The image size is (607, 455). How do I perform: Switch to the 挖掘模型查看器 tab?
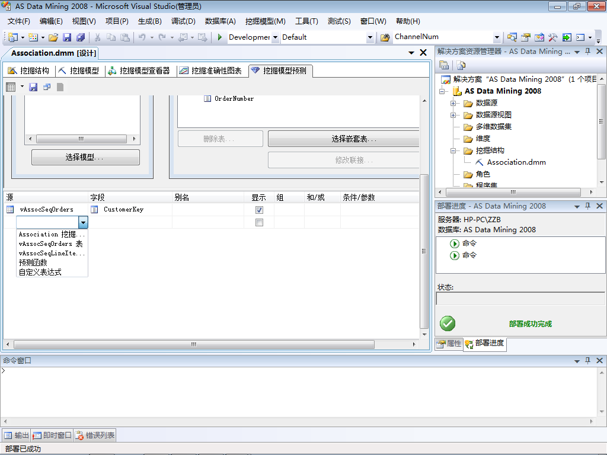pos(139,71)
